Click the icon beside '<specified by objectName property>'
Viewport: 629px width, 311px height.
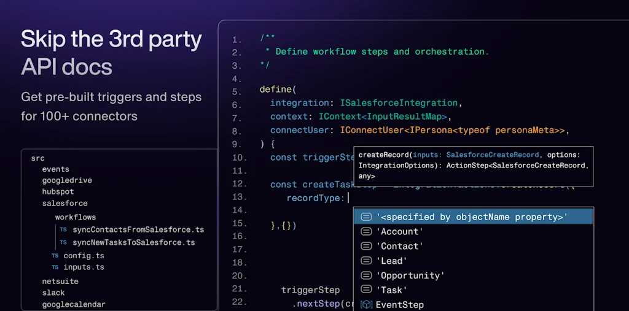tap(366, 217)
